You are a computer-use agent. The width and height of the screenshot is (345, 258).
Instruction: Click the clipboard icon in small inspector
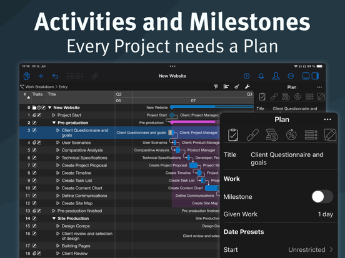[x=262, y=97]
